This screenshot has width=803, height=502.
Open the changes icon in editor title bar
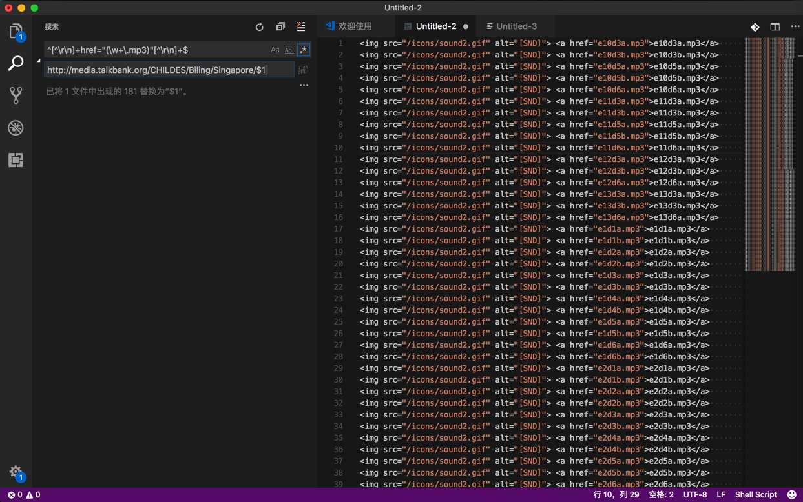[755, 27]
